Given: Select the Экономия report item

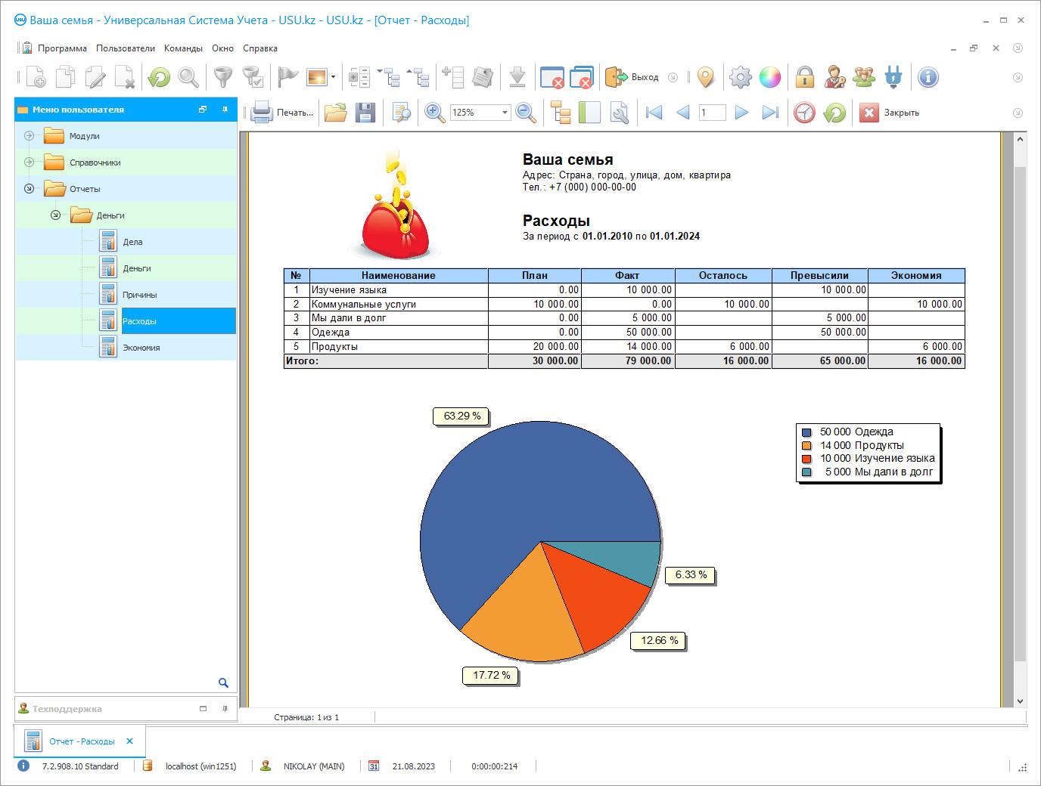Looking at the screenshot, I should [x=141, y=348].
